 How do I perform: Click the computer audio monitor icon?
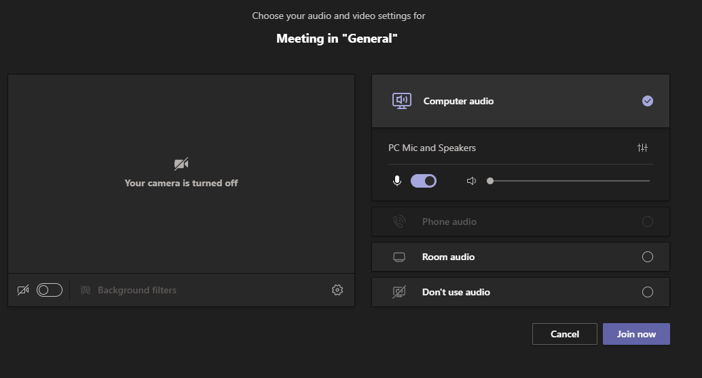402,101
